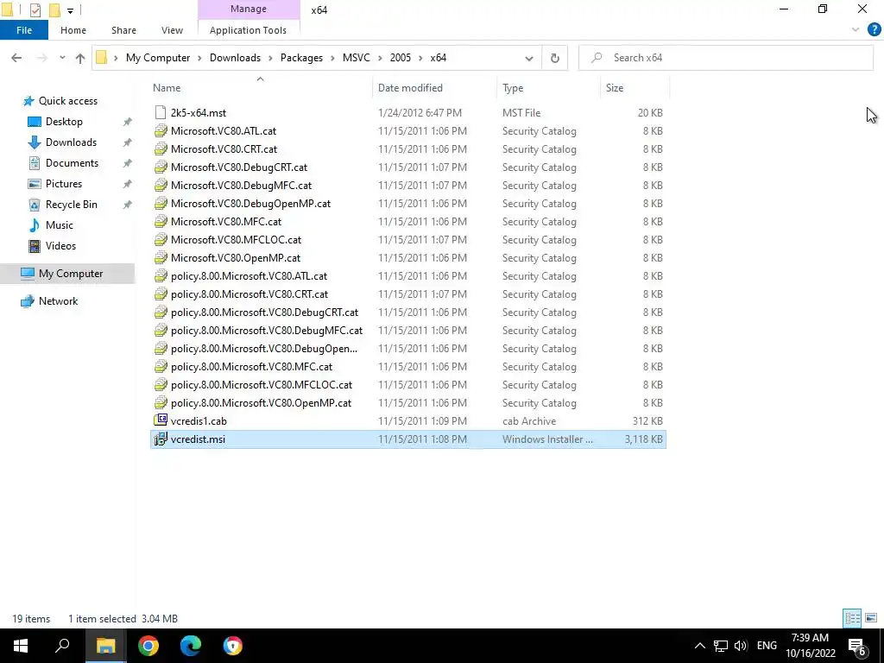
Task: Open the recent locations dropdown arrow
Action: click(62, 58)
